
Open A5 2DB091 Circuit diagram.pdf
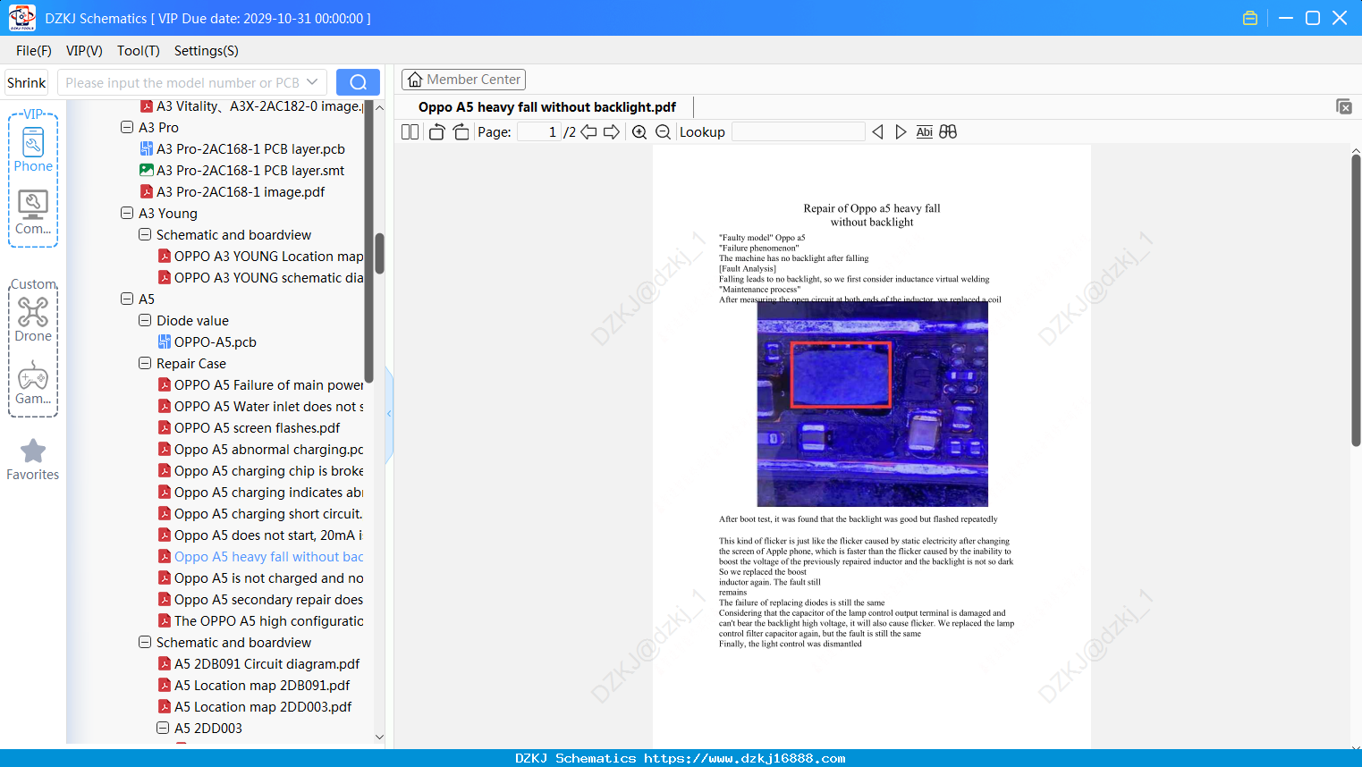click(258, 663)
